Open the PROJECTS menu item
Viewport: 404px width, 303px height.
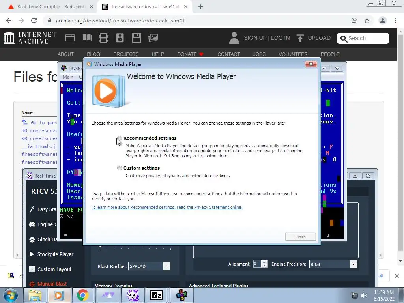click(x=126, y=54)
